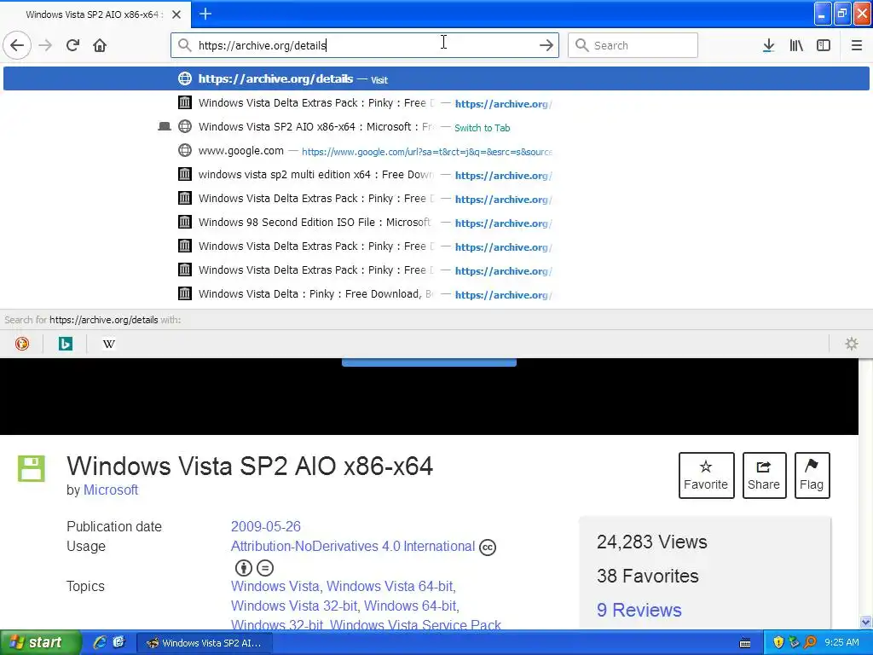Click the green floppy disk software icon
873x655 pixels.
click(32, 468)
